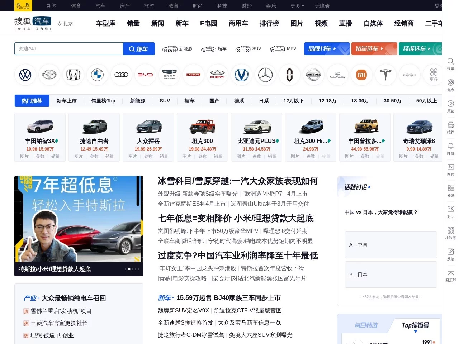
Task: Select the Volkswagen brand logo
Action: (25, 75)
